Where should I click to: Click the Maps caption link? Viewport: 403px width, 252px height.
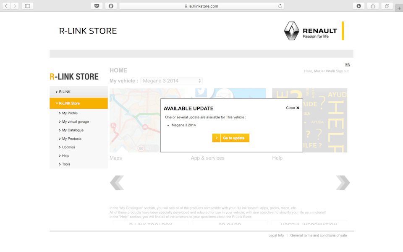click(116, 158)
